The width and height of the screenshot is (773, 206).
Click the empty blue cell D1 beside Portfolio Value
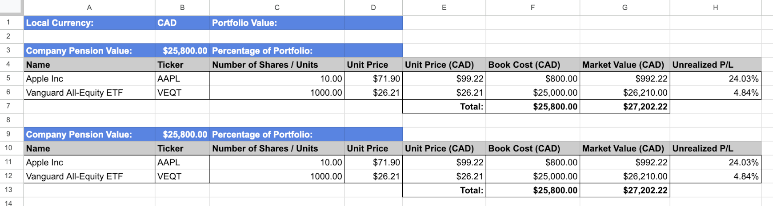(x=373, y=23)
